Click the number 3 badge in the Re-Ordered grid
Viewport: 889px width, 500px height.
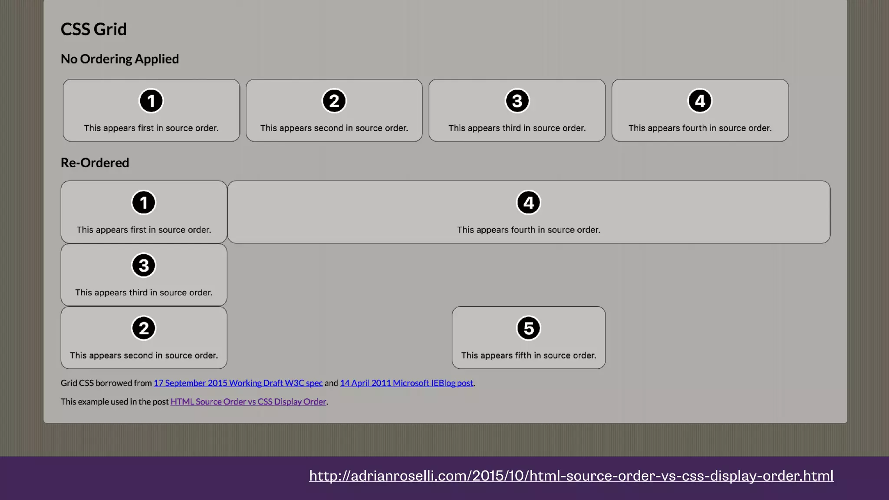(x=144, y=265)
